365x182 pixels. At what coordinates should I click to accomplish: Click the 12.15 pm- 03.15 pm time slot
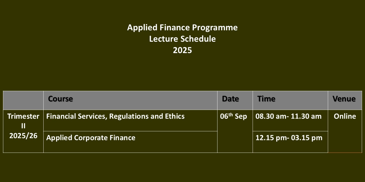tap(289, 138)
